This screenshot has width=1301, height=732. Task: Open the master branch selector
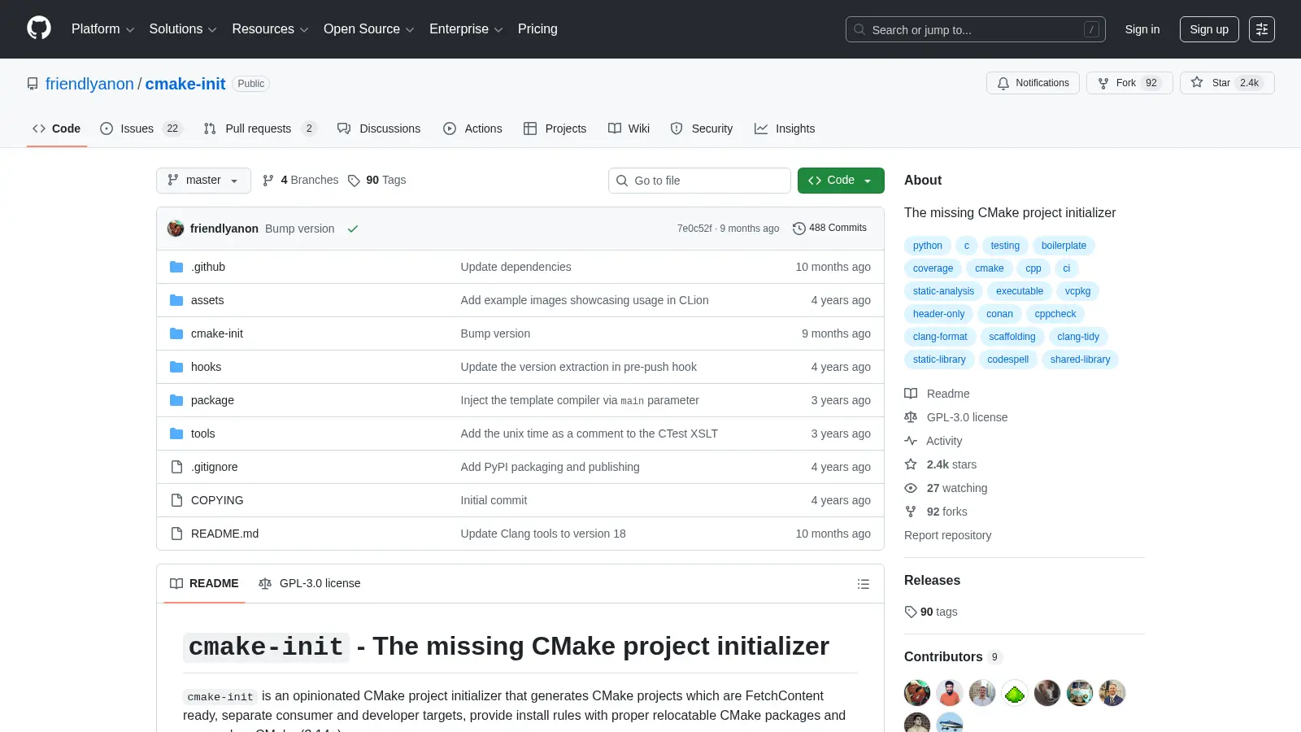pos(203,181)
